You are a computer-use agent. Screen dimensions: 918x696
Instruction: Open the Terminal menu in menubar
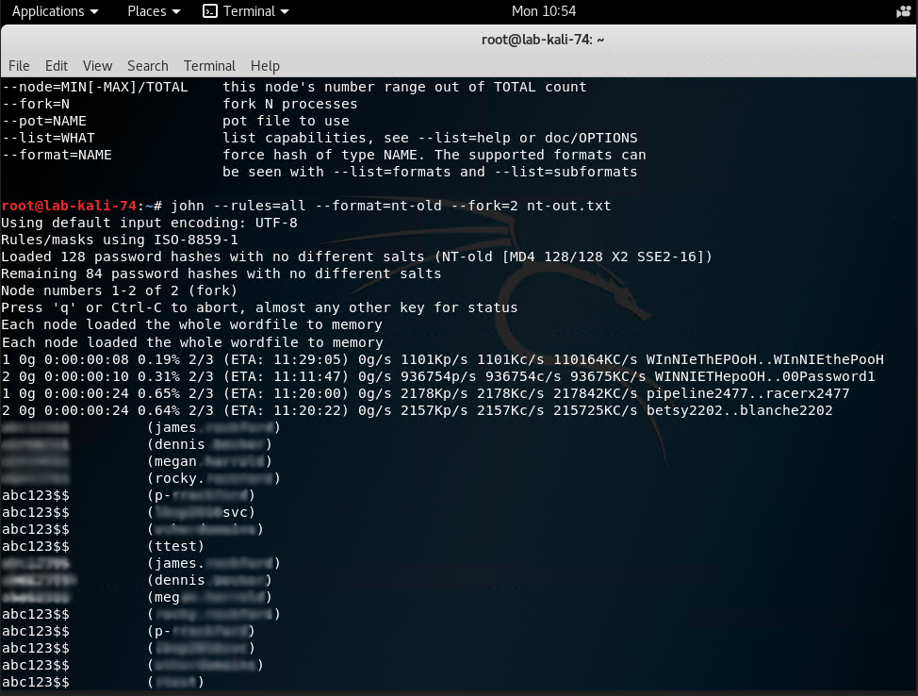(x=209, y=66)
